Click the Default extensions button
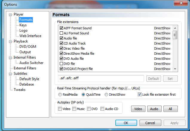190x131 pixels. pos(154,79)
